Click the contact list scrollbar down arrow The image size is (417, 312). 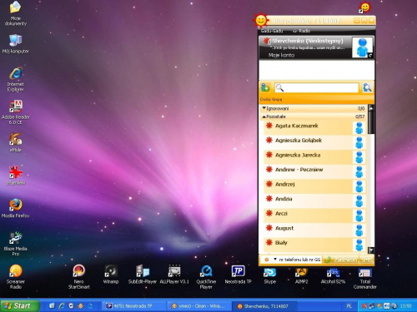tap(371, 250)
